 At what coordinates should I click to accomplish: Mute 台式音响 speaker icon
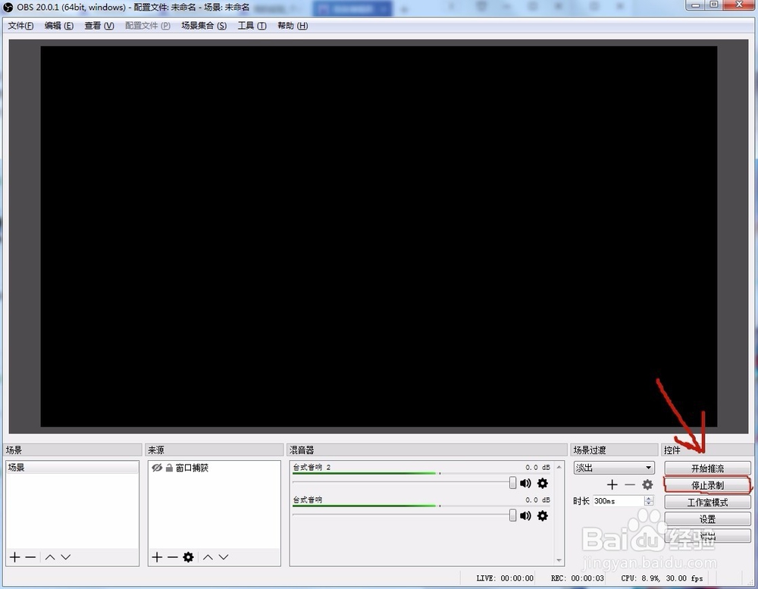525,515
